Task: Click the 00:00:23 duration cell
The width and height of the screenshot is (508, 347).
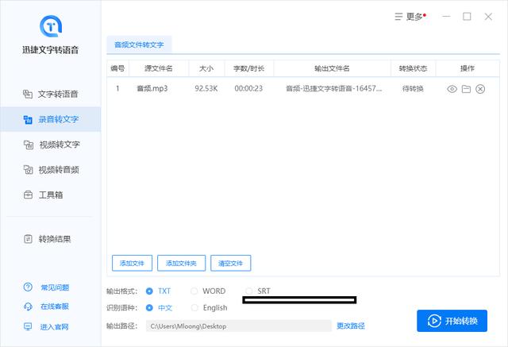Action: (248, 88)
